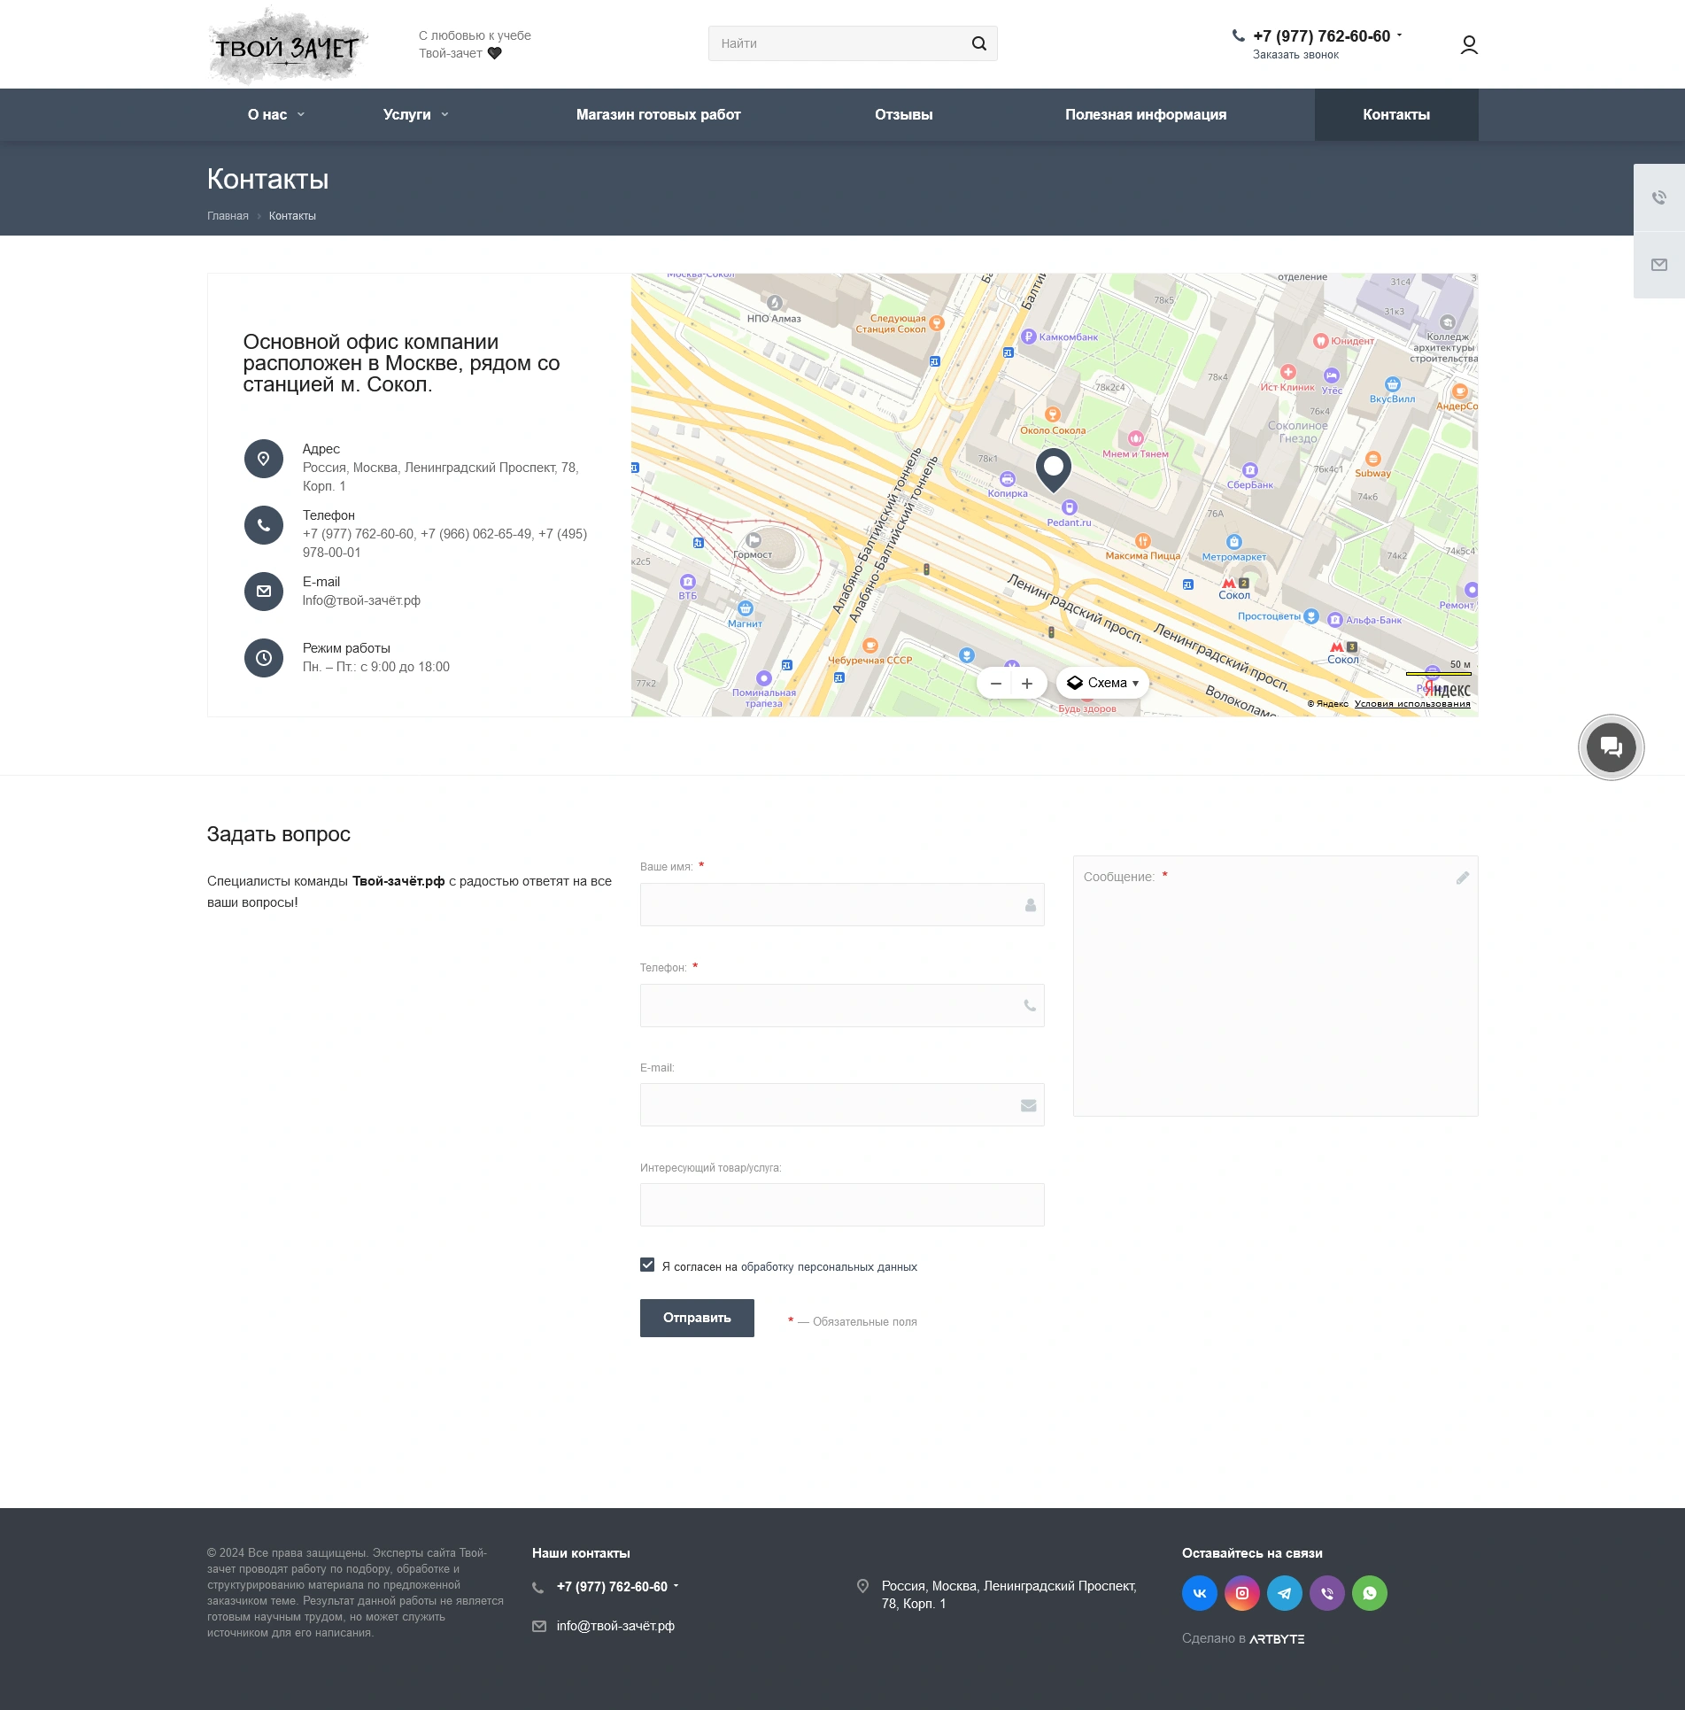This screenshot has width=1685, height=1710.
Task: Click the office location map pin
Action: pos(1054,469)
